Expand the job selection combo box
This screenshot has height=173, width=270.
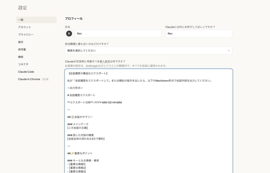click(x=148, y=50)
